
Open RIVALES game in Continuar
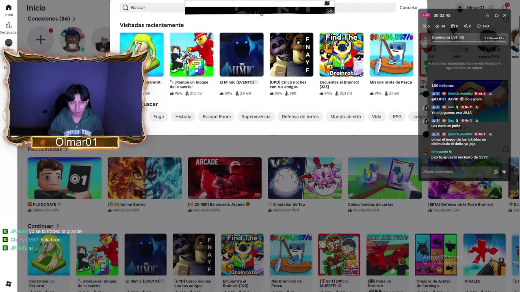coord(484,255)
